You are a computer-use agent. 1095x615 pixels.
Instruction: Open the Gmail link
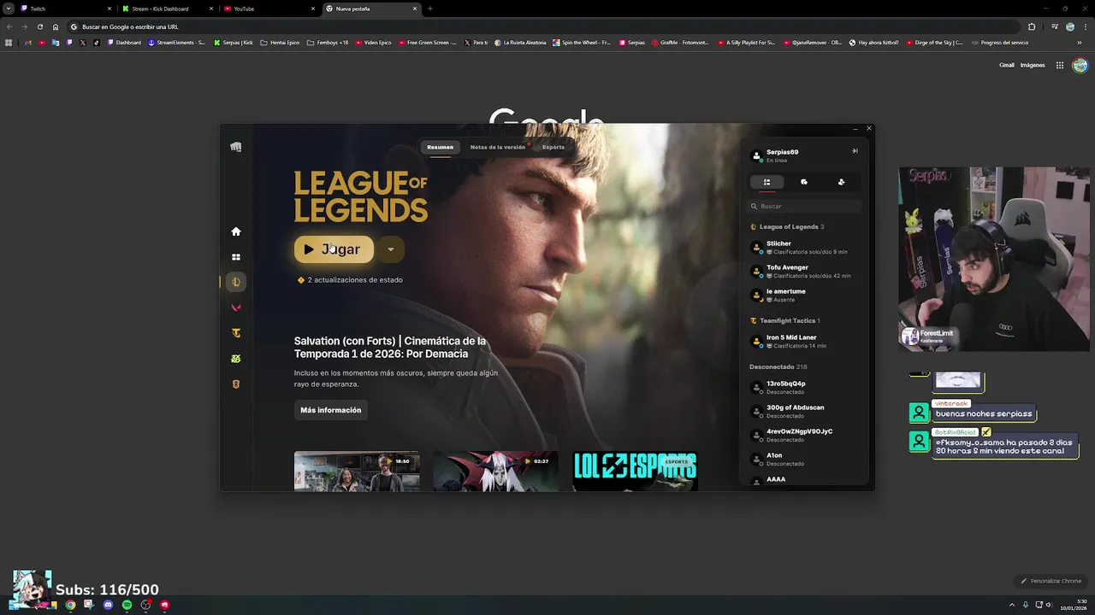click(x=1007, y=65)
